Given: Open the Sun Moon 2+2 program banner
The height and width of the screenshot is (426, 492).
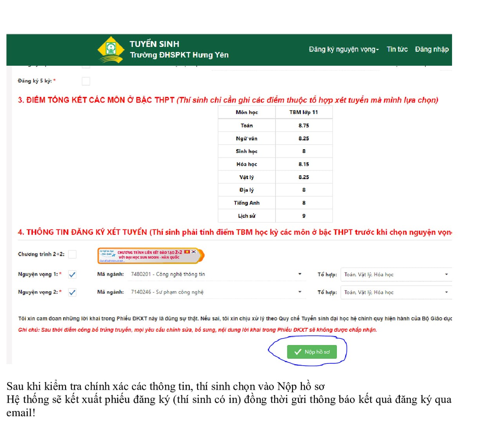Looking at the screenshot, I should pos(151,255).
